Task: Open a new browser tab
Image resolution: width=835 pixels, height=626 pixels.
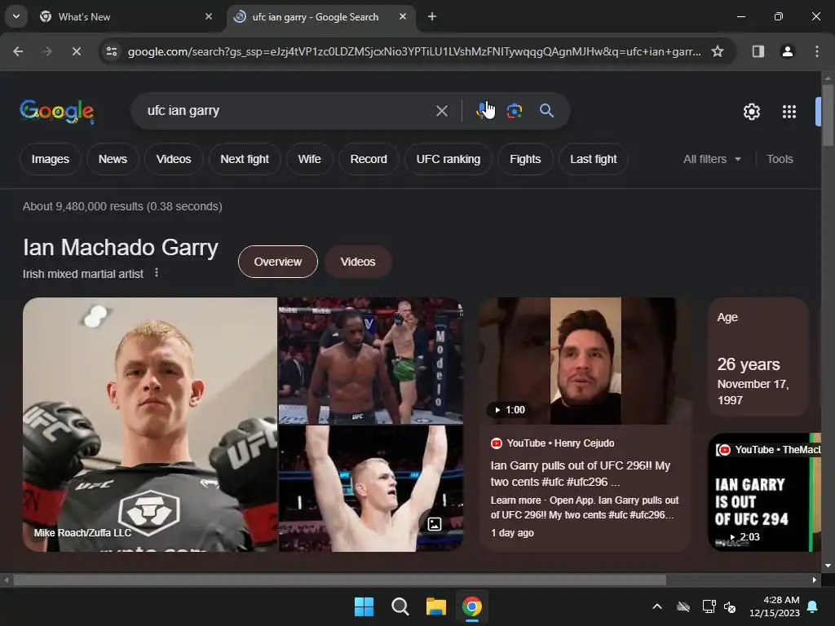Action: [432, 16]
